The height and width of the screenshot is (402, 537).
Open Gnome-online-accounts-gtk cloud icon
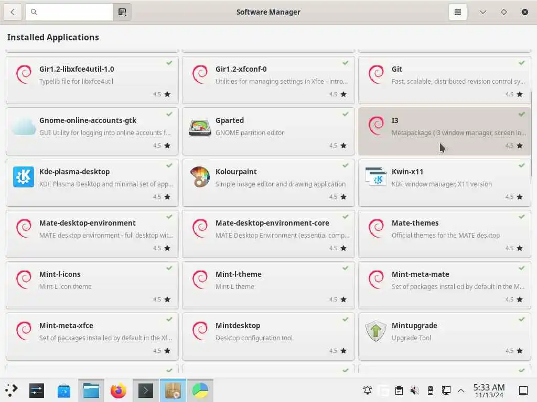[x=24, y=126]
